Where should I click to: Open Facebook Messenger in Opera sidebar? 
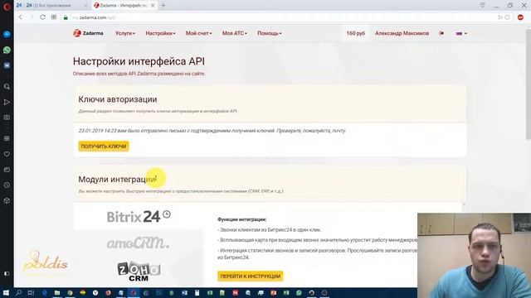(7, 34)
